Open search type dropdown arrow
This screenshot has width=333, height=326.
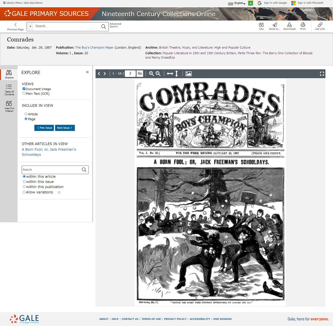tap(30, 26)
